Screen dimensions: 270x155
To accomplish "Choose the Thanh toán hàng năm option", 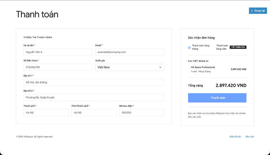I will pos(222,47).
